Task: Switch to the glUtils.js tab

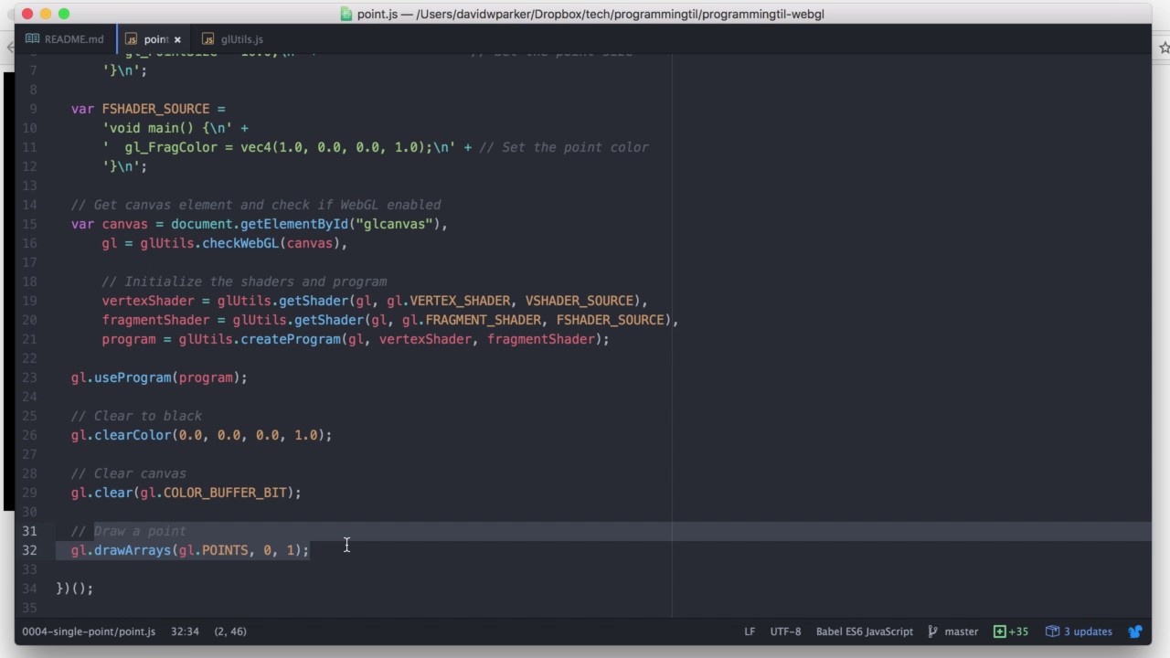Action: pos(233,39)
